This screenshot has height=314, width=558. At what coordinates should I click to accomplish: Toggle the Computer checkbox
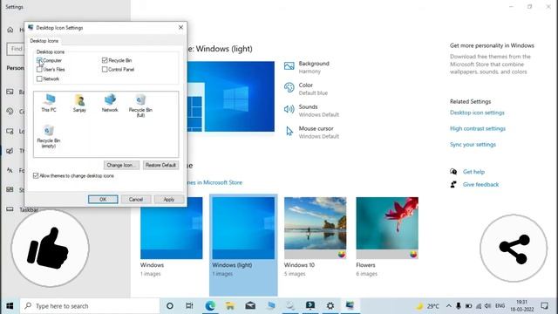tap(39, 60)
